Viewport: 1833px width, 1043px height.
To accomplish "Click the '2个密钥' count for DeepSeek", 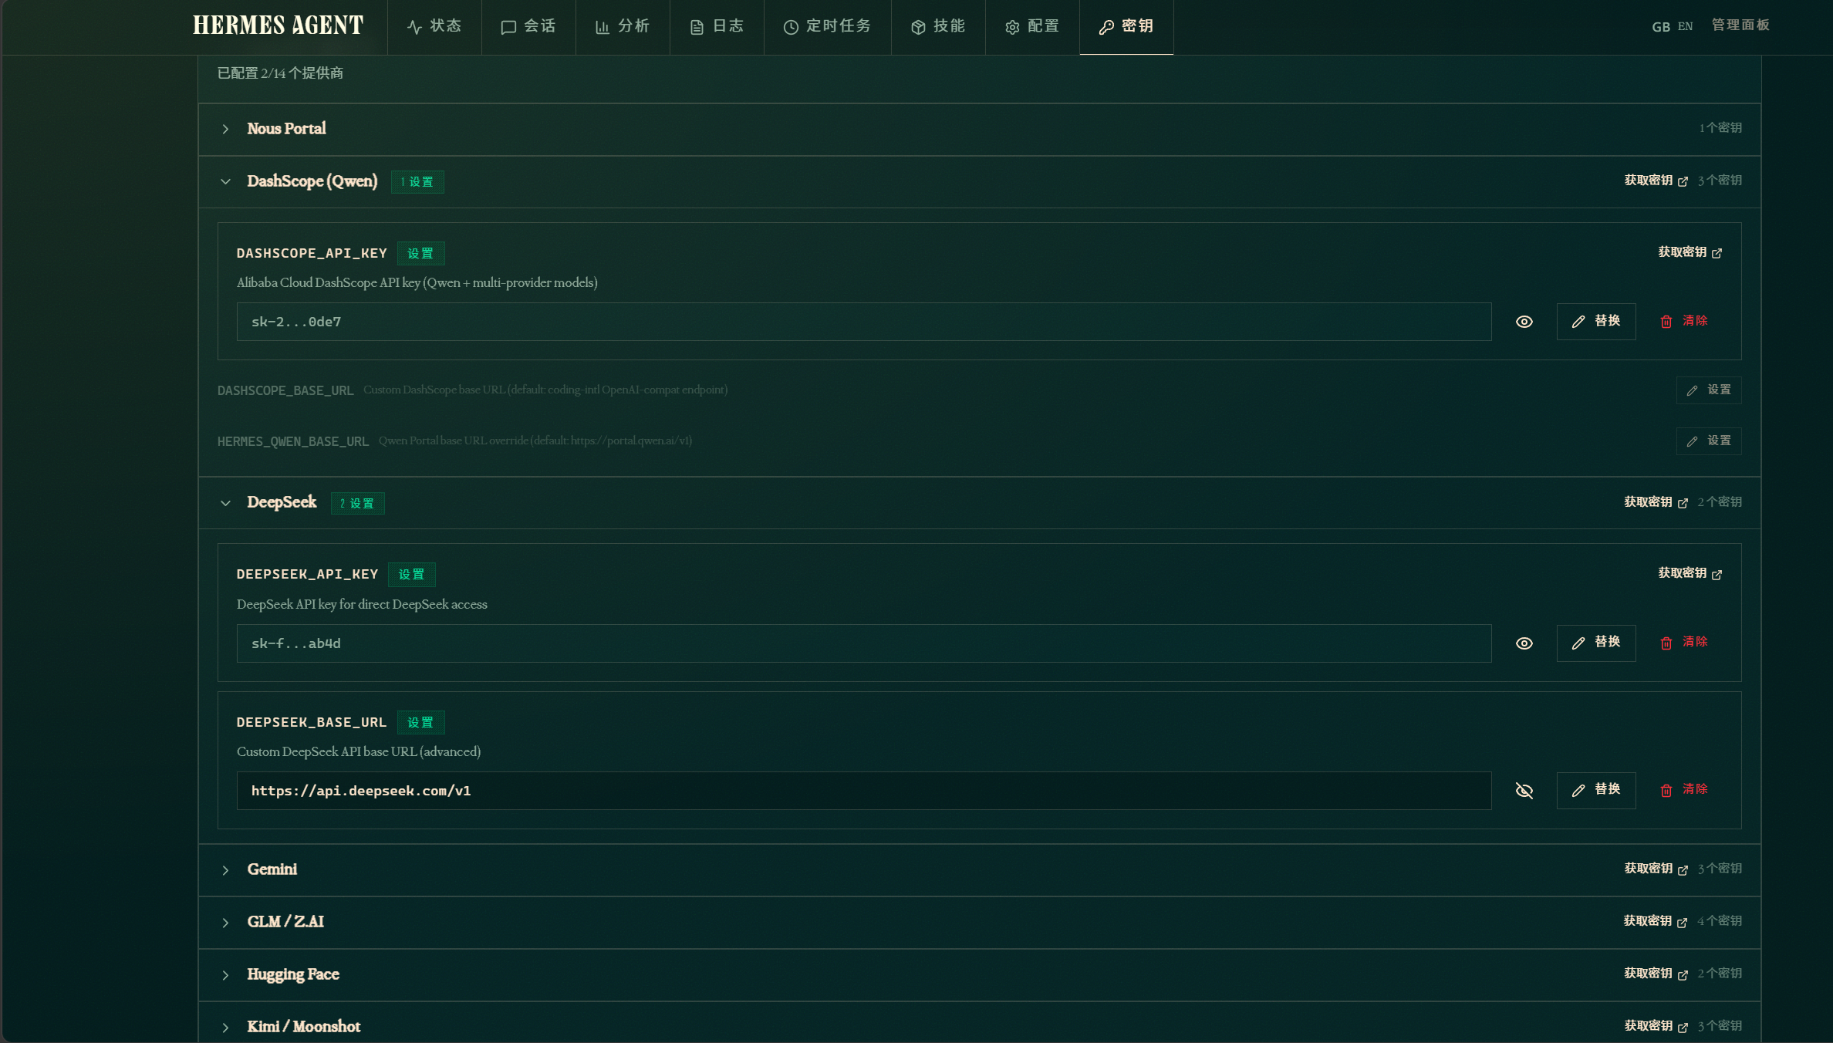I will [x=1720, y=502].
